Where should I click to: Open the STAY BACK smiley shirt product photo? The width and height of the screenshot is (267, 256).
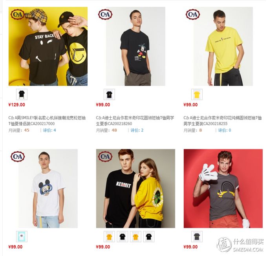coord(48,46)
